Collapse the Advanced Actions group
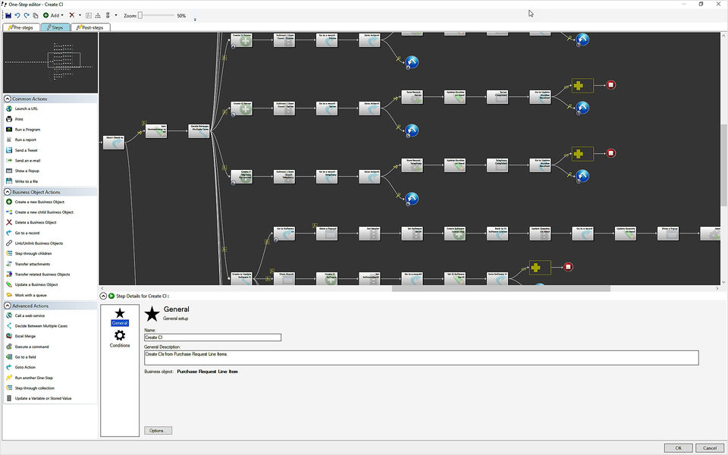 [x=8, y=306]
